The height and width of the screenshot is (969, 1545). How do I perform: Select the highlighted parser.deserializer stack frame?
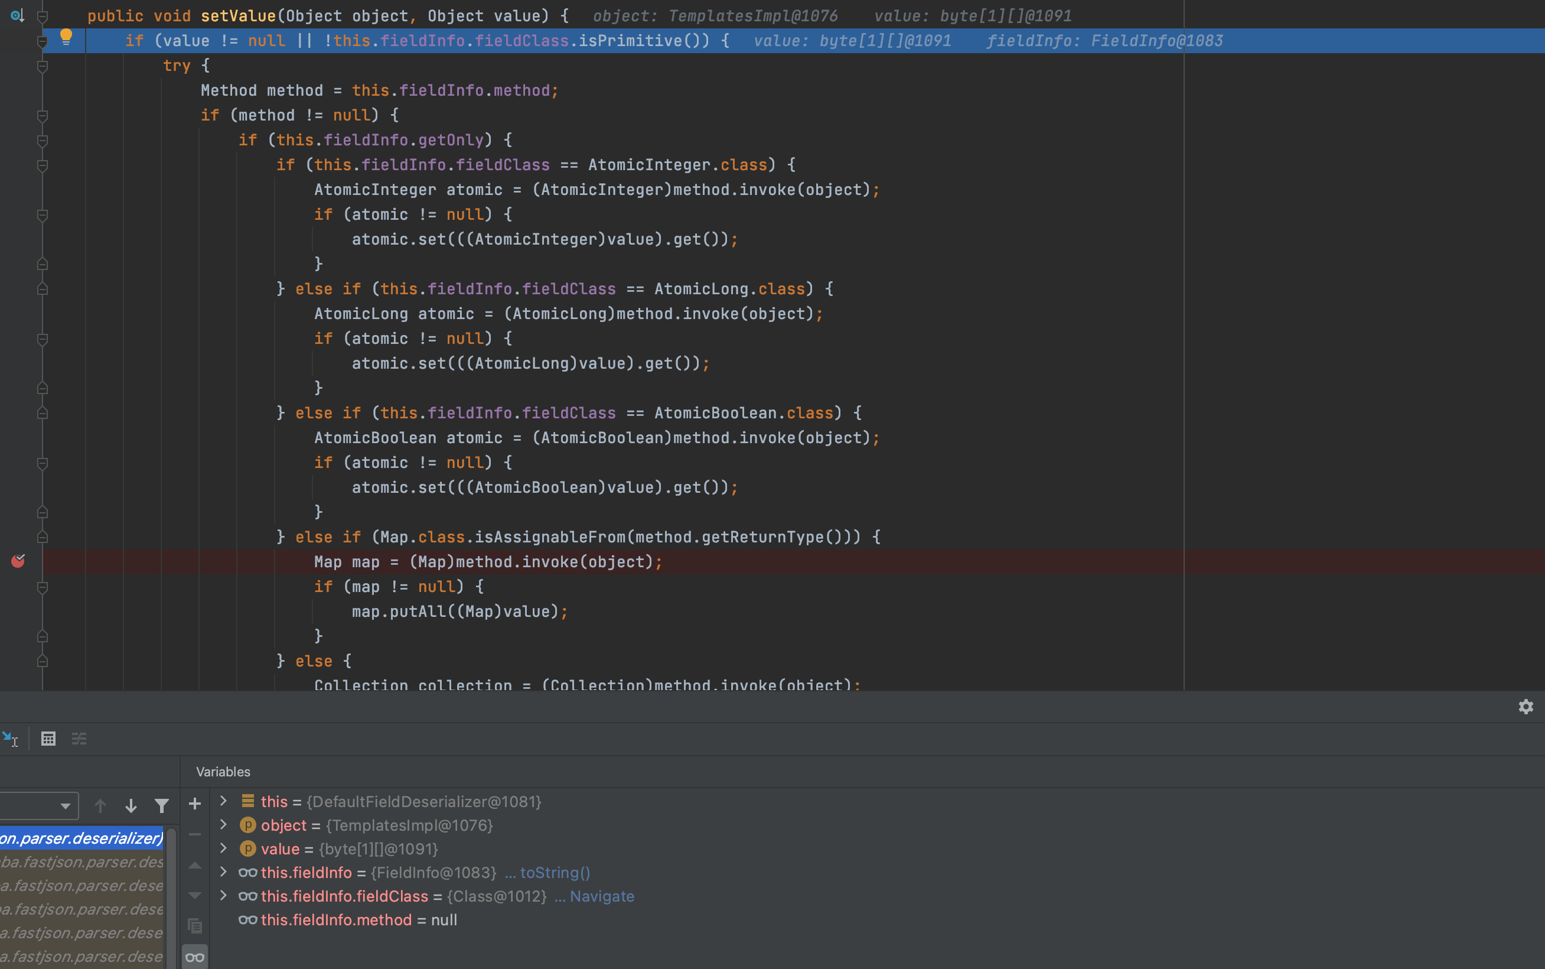coord(82,838)
